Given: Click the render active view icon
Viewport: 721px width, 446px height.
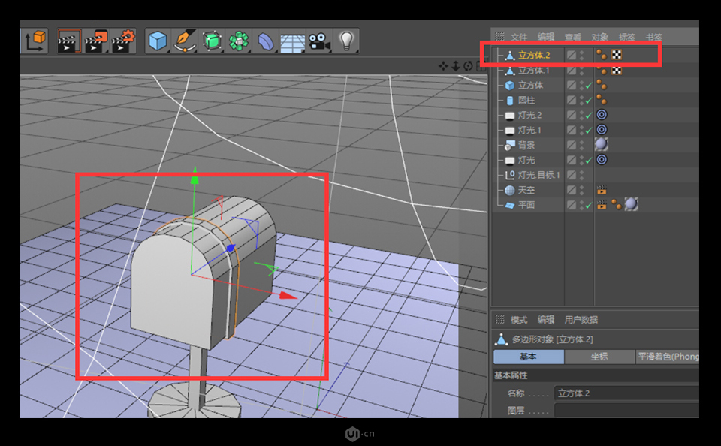Looking at the screenshot, I should (69, 41).
